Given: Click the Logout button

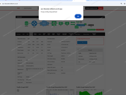Looking at the screenshot, I should [x=101, y=8].
